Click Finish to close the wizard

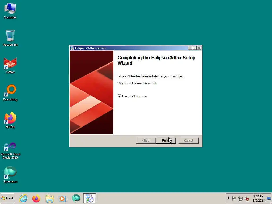pyautogui.click(x=166, y=141)
